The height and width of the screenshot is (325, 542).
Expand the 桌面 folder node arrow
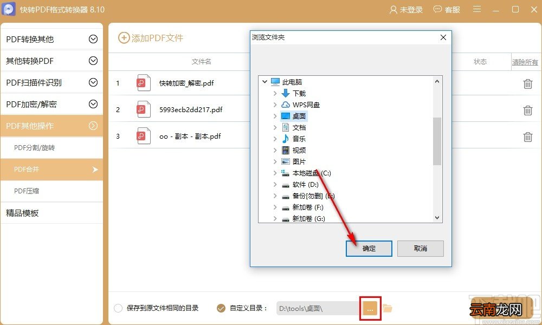tap(275, 116)
